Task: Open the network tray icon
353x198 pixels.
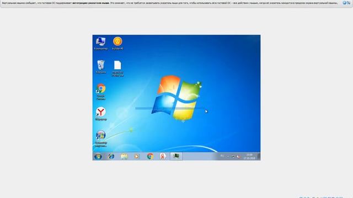Action: click(233, 156)
